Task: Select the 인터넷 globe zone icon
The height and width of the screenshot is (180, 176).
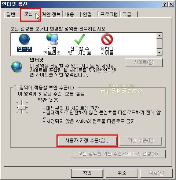Action: (24, 39)
